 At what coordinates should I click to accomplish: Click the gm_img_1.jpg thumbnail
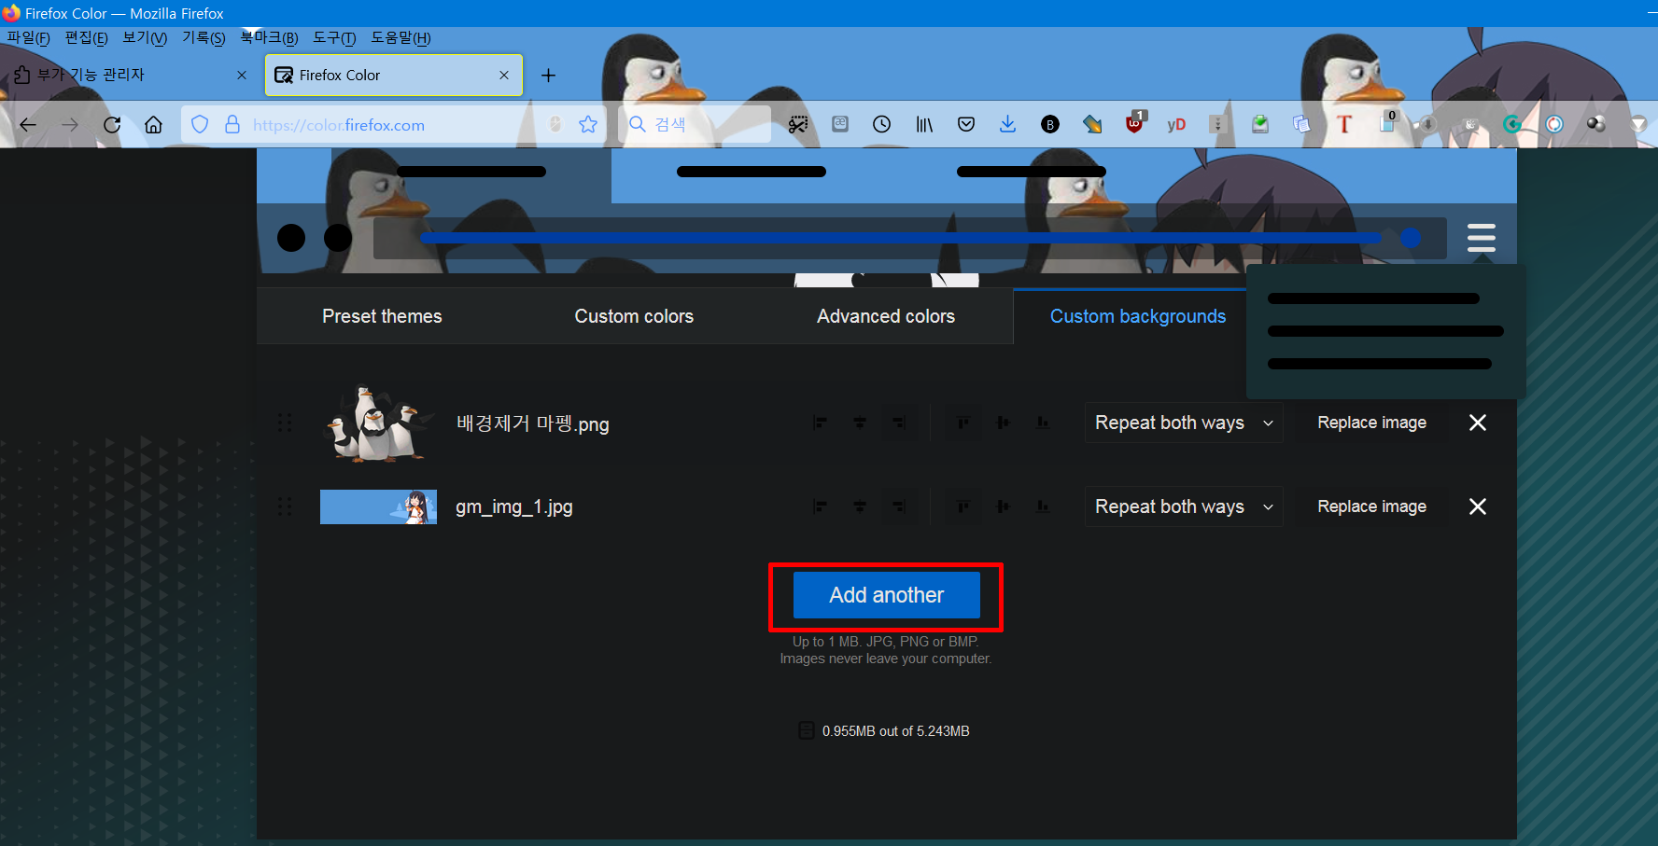tap(378, 506)
